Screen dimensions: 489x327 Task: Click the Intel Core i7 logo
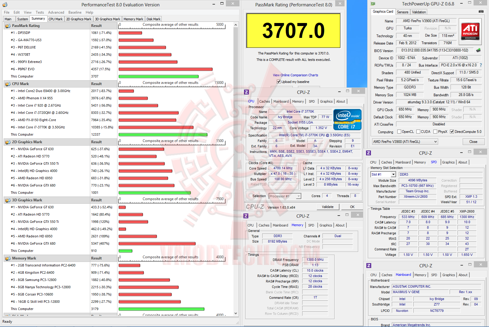click(347, 120)
